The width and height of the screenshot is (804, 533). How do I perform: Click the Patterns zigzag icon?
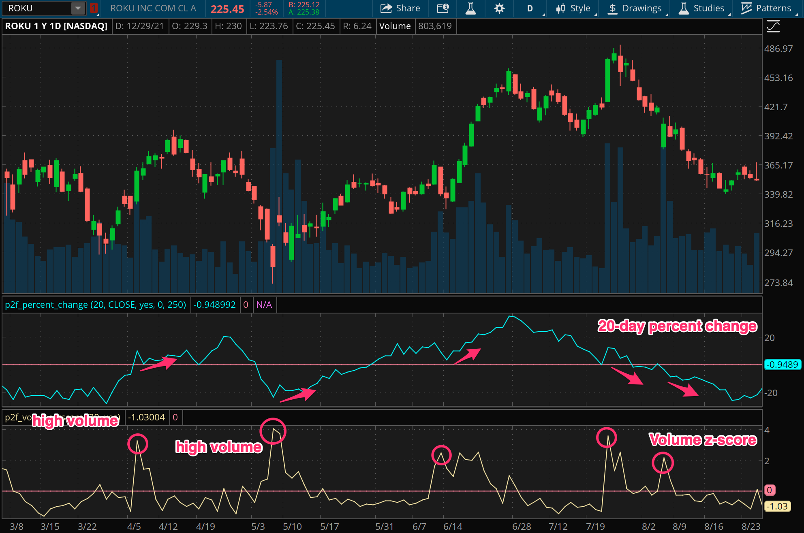click(746, 8)
